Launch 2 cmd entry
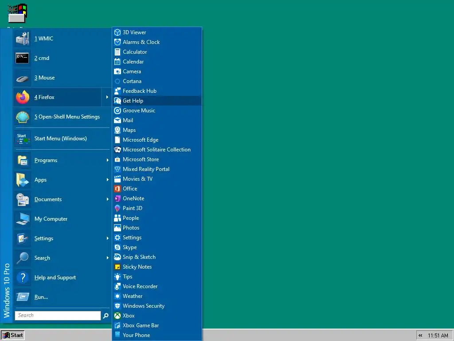 click(x=62, y=58)
